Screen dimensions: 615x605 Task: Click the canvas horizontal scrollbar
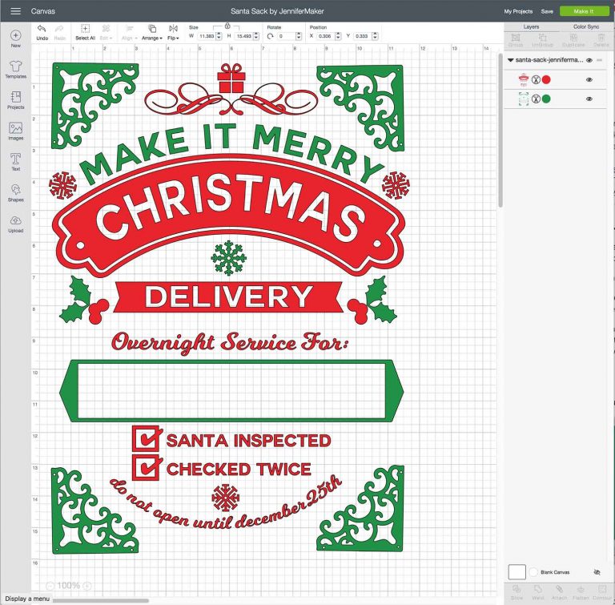(x=101, y=600)
